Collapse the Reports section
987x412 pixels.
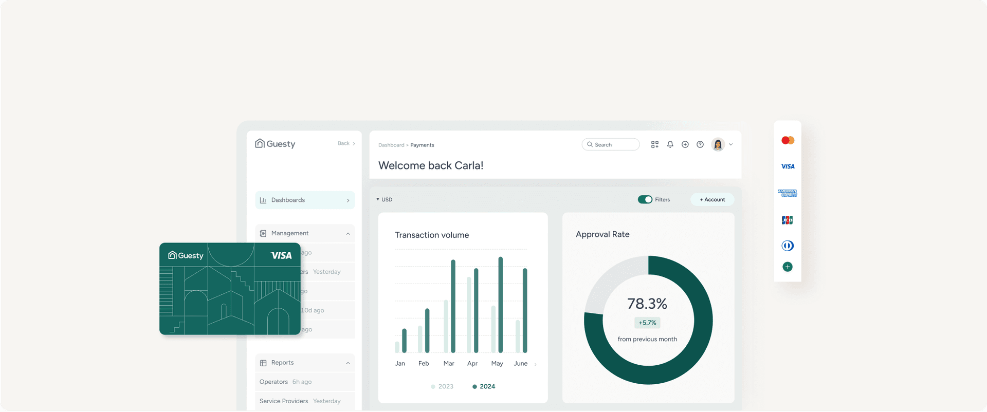click(x=348, y=363)
